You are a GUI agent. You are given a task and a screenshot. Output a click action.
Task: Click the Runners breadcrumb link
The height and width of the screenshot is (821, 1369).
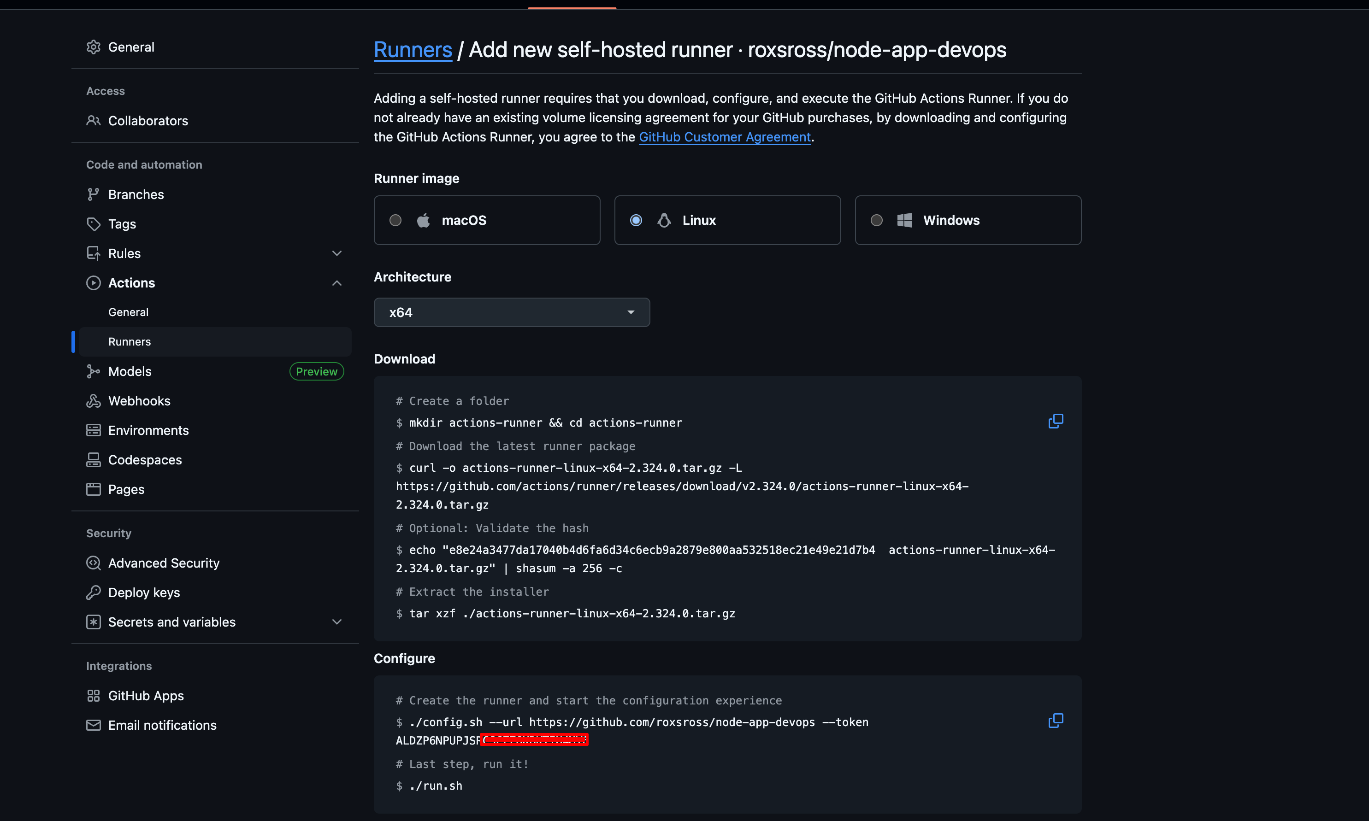pyautogui.click(x=413, y=50)
